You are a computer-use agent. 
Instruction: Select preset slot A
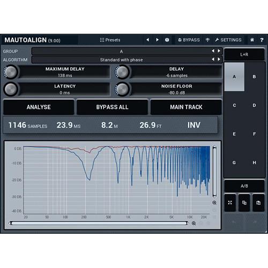(234, 77)
